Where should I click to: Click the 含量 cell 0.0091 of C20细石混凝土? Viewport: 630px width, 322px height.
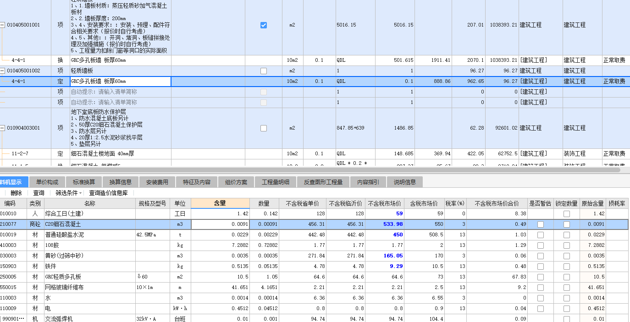tap(220, 224)
